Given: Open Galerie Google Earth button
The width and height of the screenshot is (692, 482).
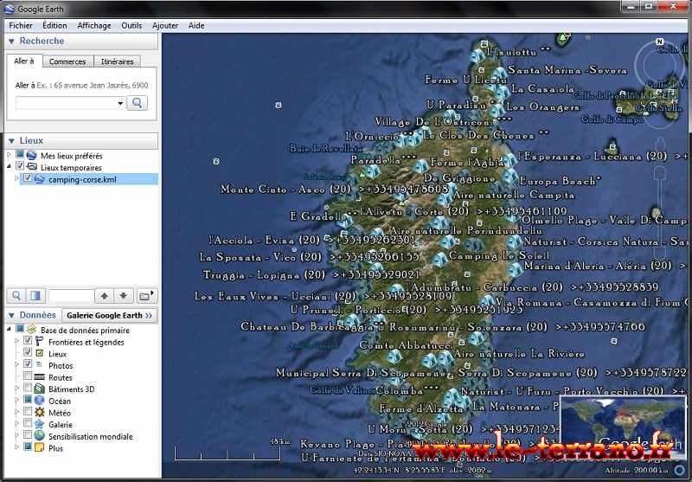Looking at the screenshot, I should (109, 315).
